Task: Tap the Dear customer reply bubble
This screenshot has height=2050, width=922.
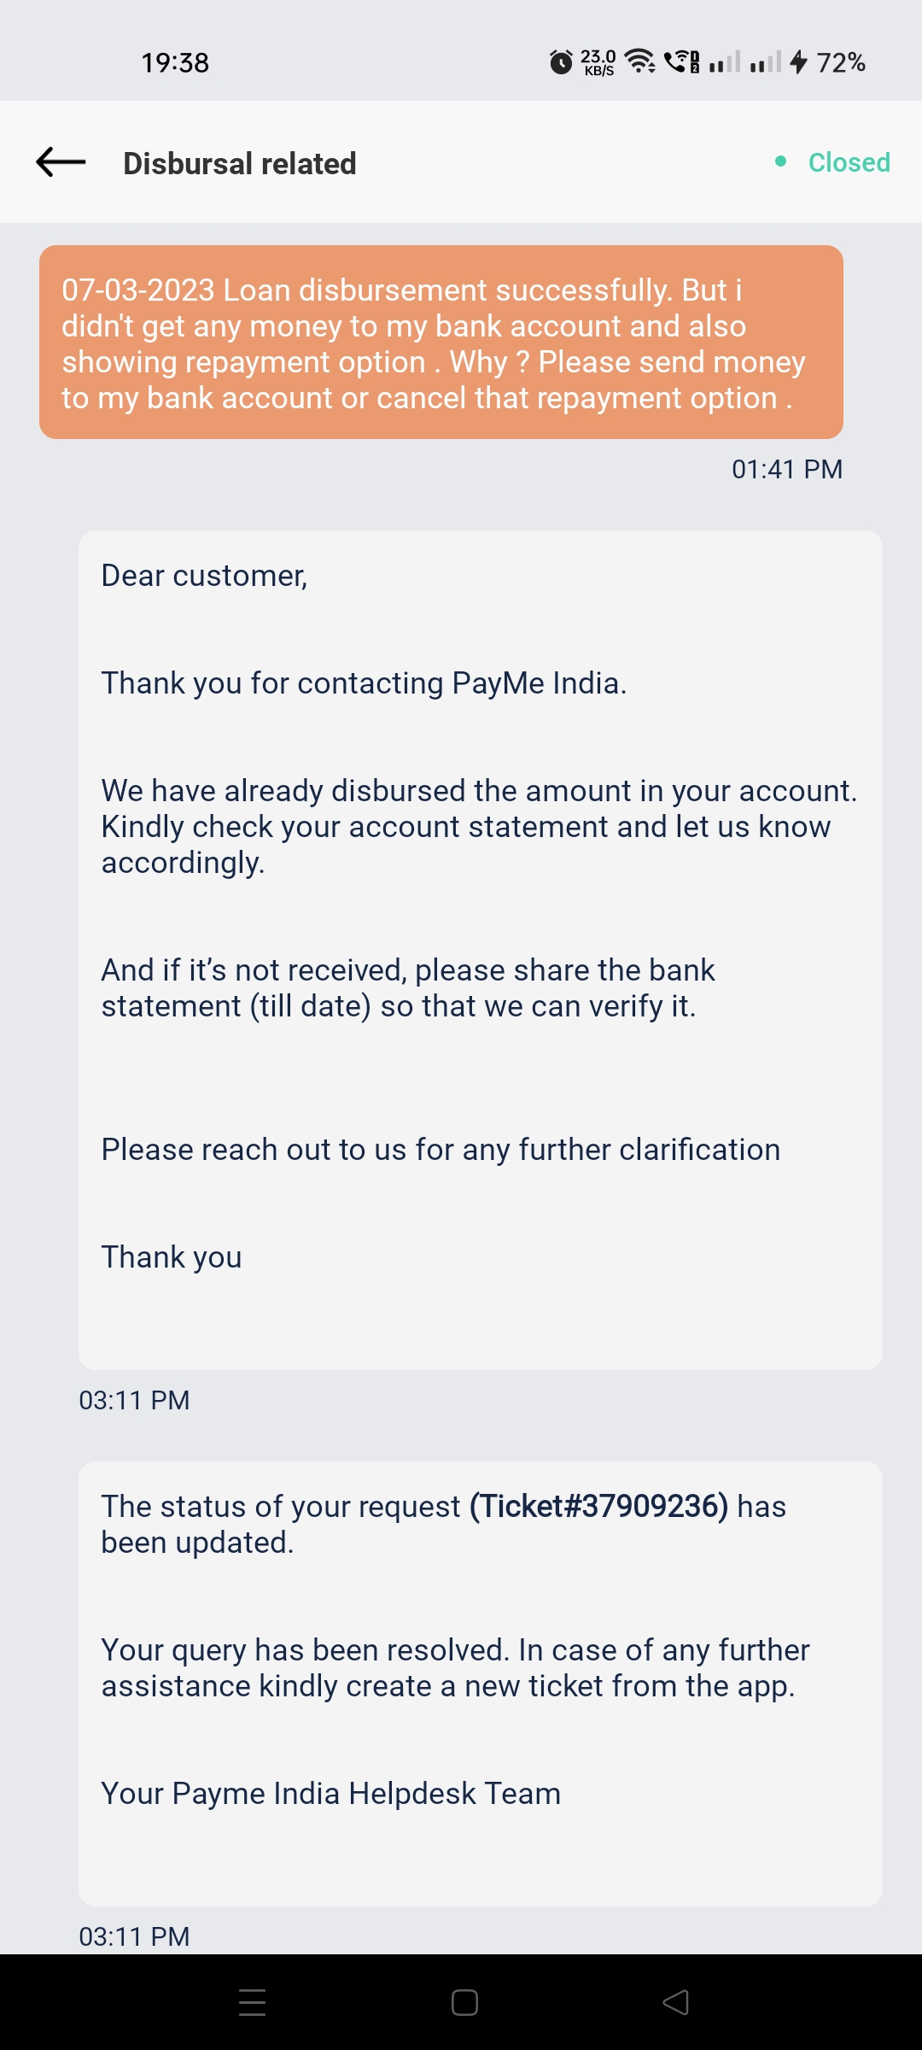Action: coord(480,950)
